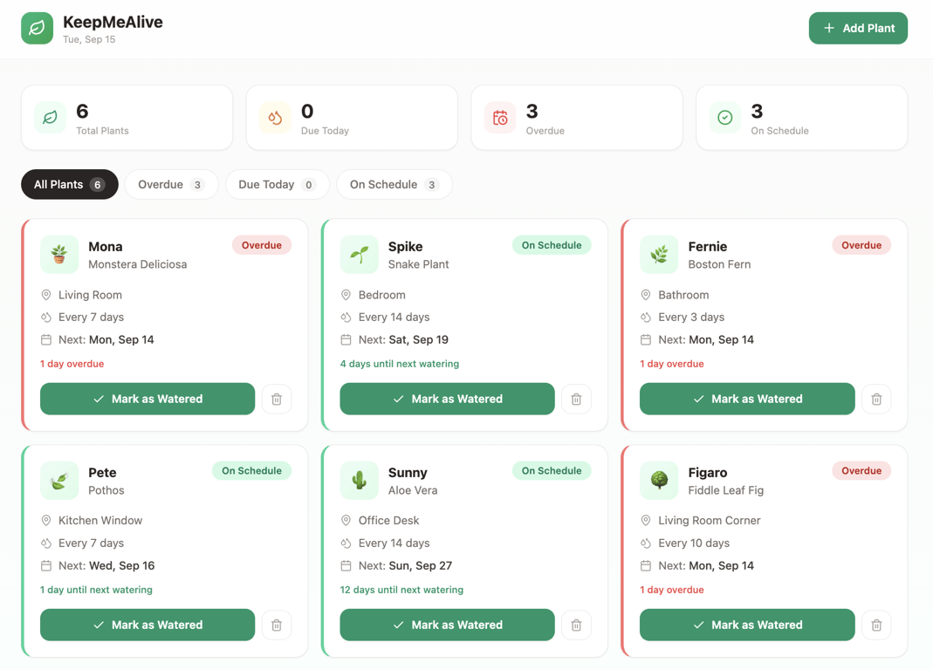Mark Sunny as Watered

(448, 625)
